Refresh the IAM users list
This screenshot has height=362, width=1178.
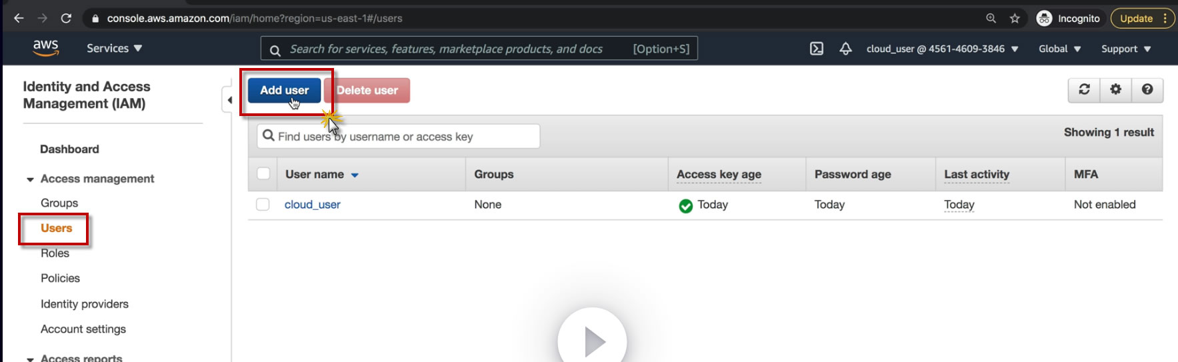coord(1084,90)
